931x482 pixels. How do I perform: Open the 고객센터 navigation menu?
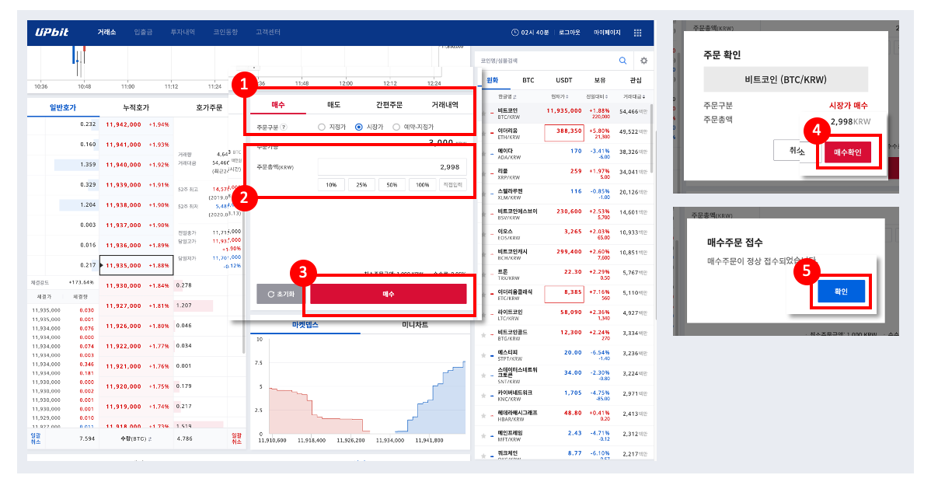(x=268, y=32)
